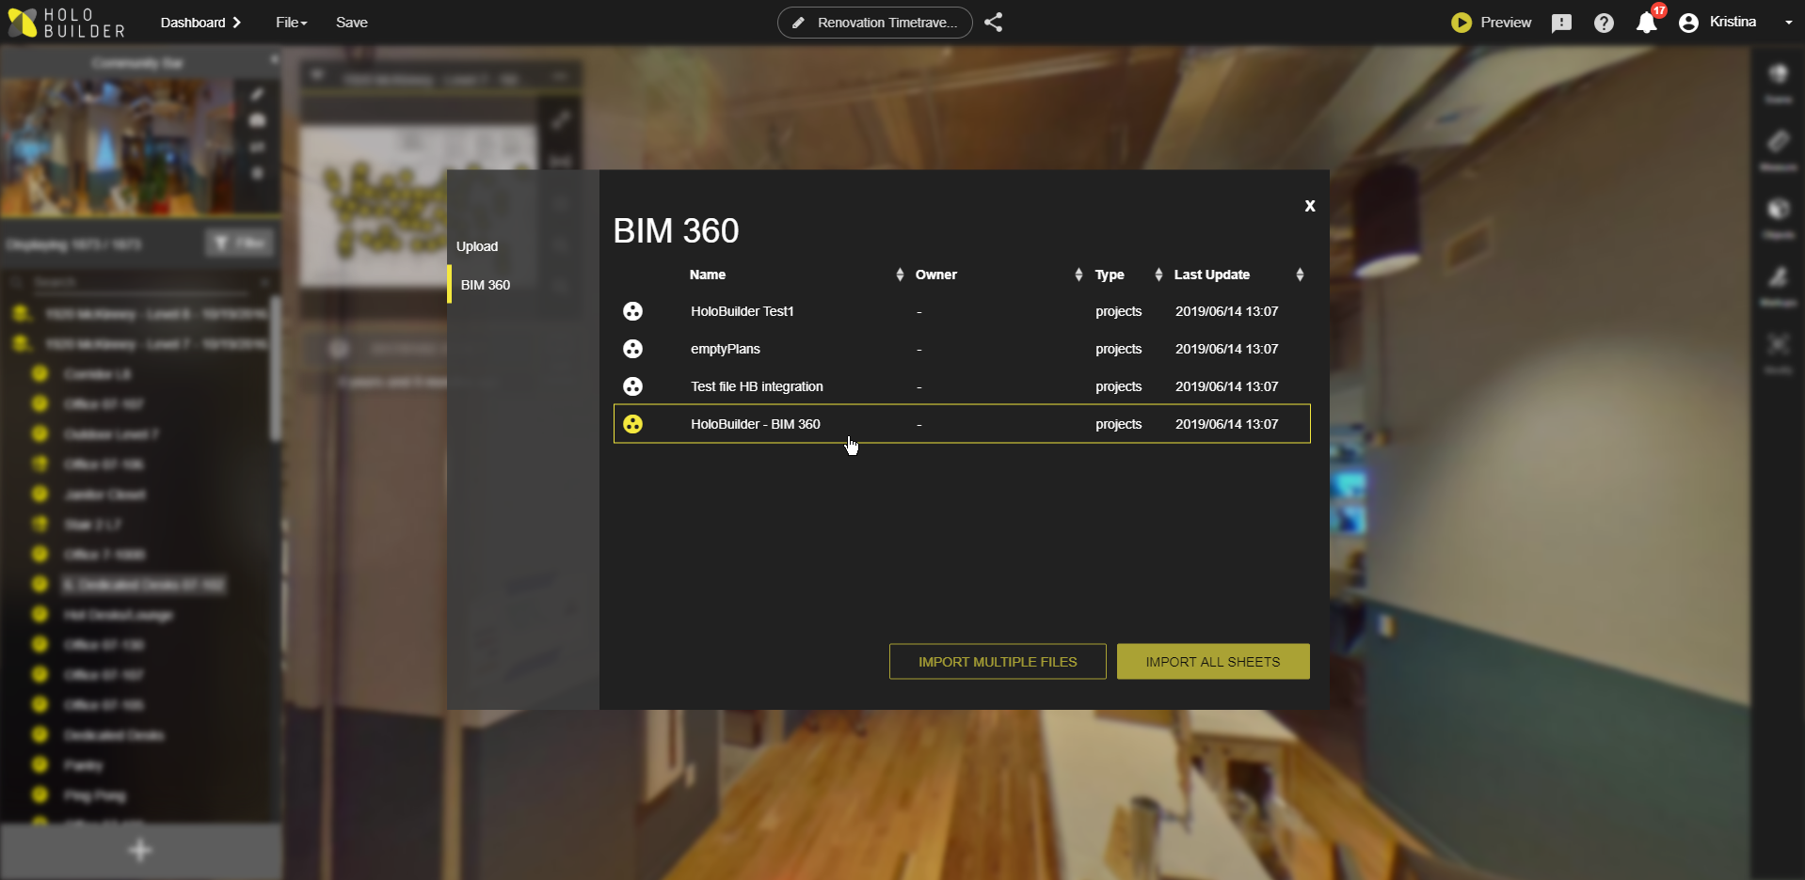Expand the account dropdown arrow
Screen dimensions: 1805x880
tap(1788, 23)
